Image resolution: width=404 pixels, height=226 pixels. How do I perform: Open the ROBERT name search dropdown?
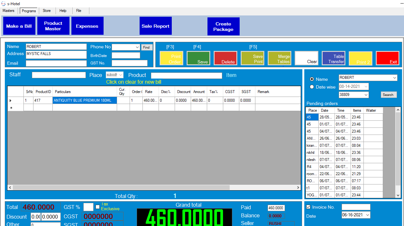(394, 78)
